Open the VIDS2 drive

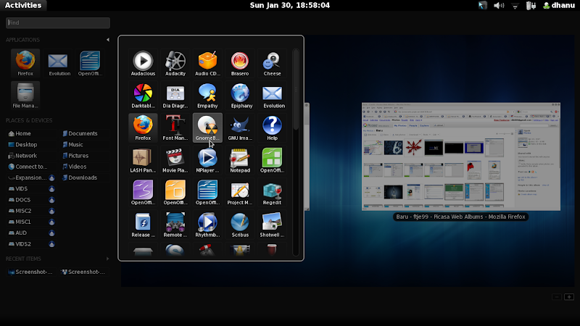click(20, 244)
